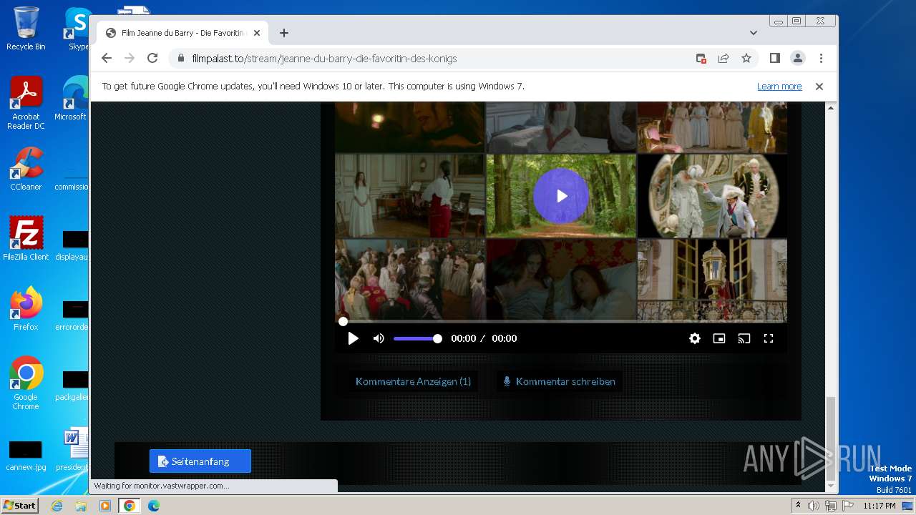Open Chrome three-dot menu
The width and height of the screenshot is (916, 515).
821,59
